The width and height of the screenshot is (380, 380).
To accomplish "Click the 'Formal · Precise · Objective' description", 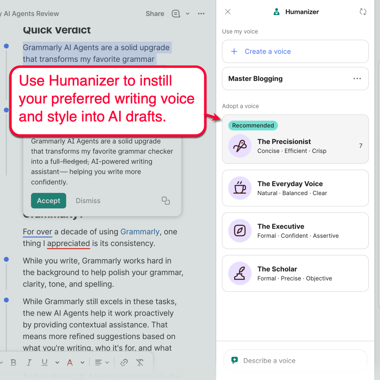I will [x=294, y=278].
